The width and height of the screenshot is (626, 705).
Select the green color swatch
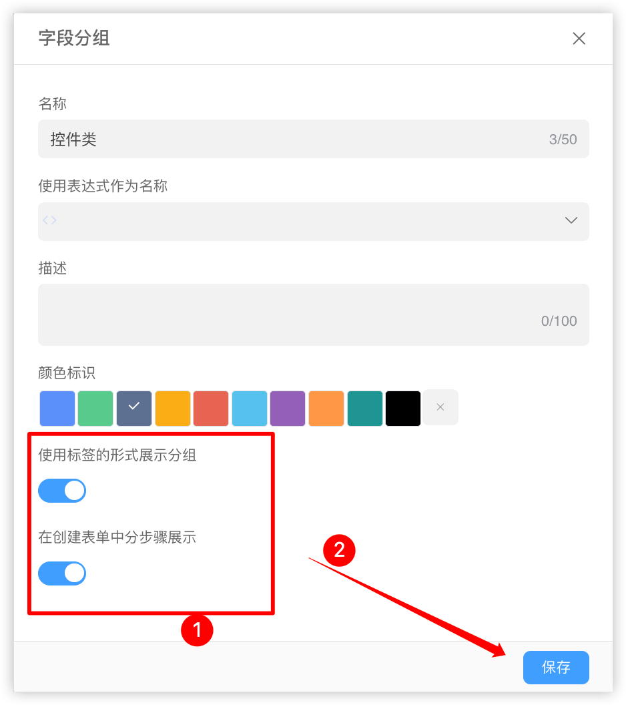(x=95, y=409)
